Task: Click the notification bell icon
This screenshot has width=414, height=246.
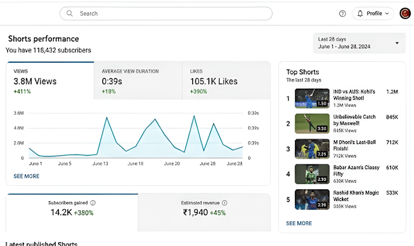Action: click(360, 13)
